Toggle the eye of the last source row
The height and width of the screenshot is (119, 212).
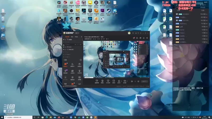coord(64,57)
